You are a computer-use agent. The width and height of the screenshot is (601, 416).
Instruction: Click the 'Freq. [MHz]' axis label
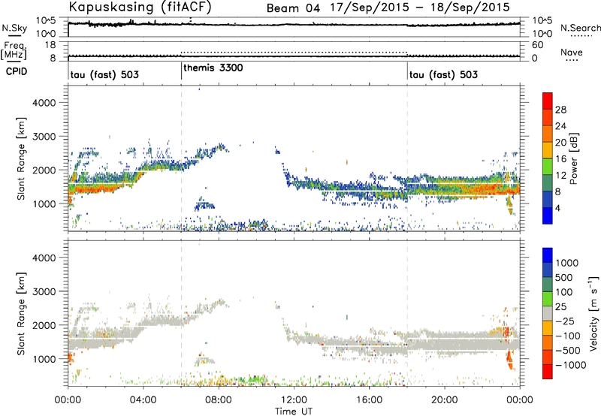[14, 51]
